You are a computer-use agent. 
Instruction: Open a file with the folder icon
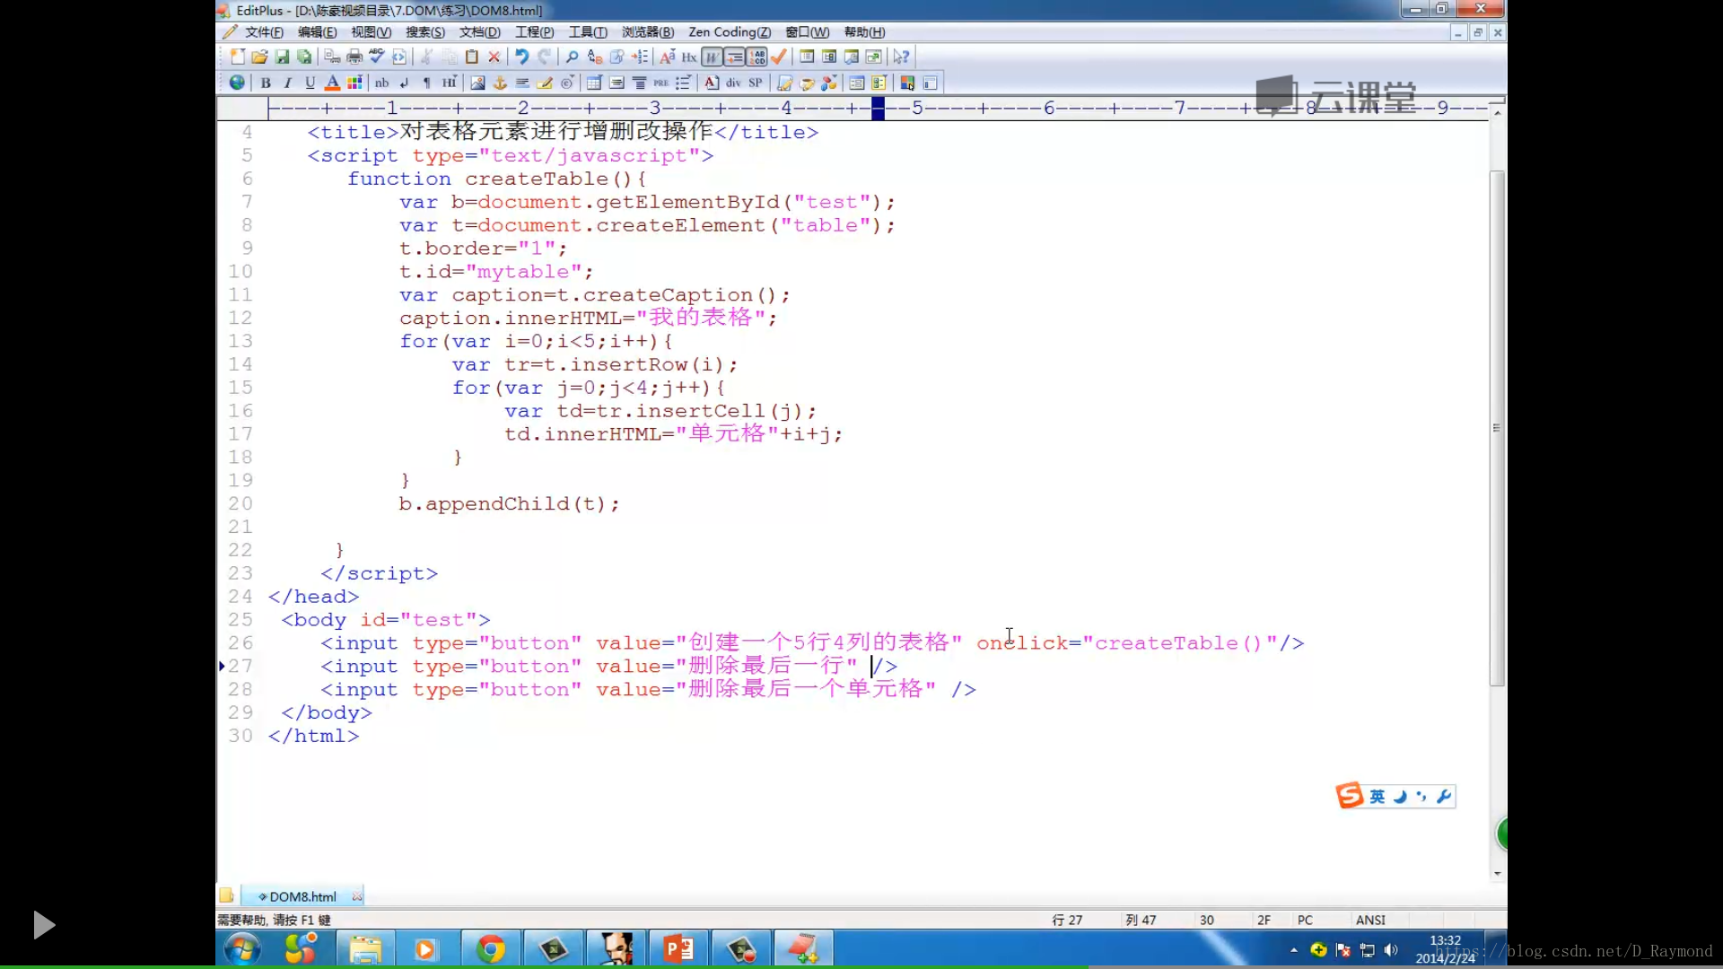point(259,57)
